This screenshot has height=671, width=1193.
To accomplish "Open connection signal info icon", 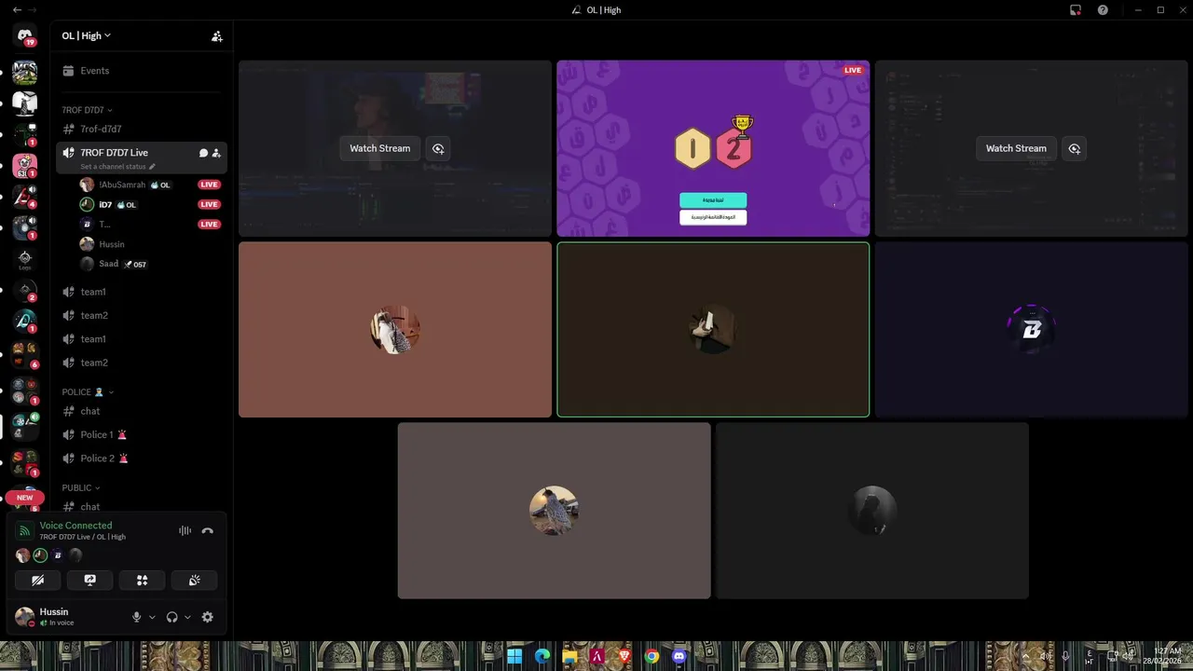I will [x=25, y=531].
